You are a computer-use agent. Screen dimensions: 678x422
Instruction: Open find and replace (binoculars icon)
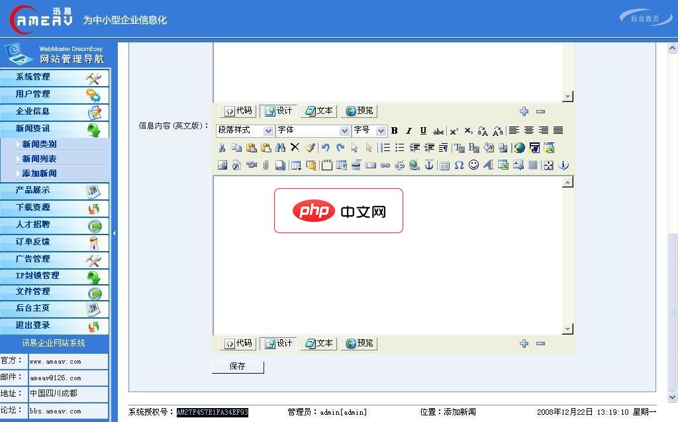pyautogui.click(x=281, y=148)
